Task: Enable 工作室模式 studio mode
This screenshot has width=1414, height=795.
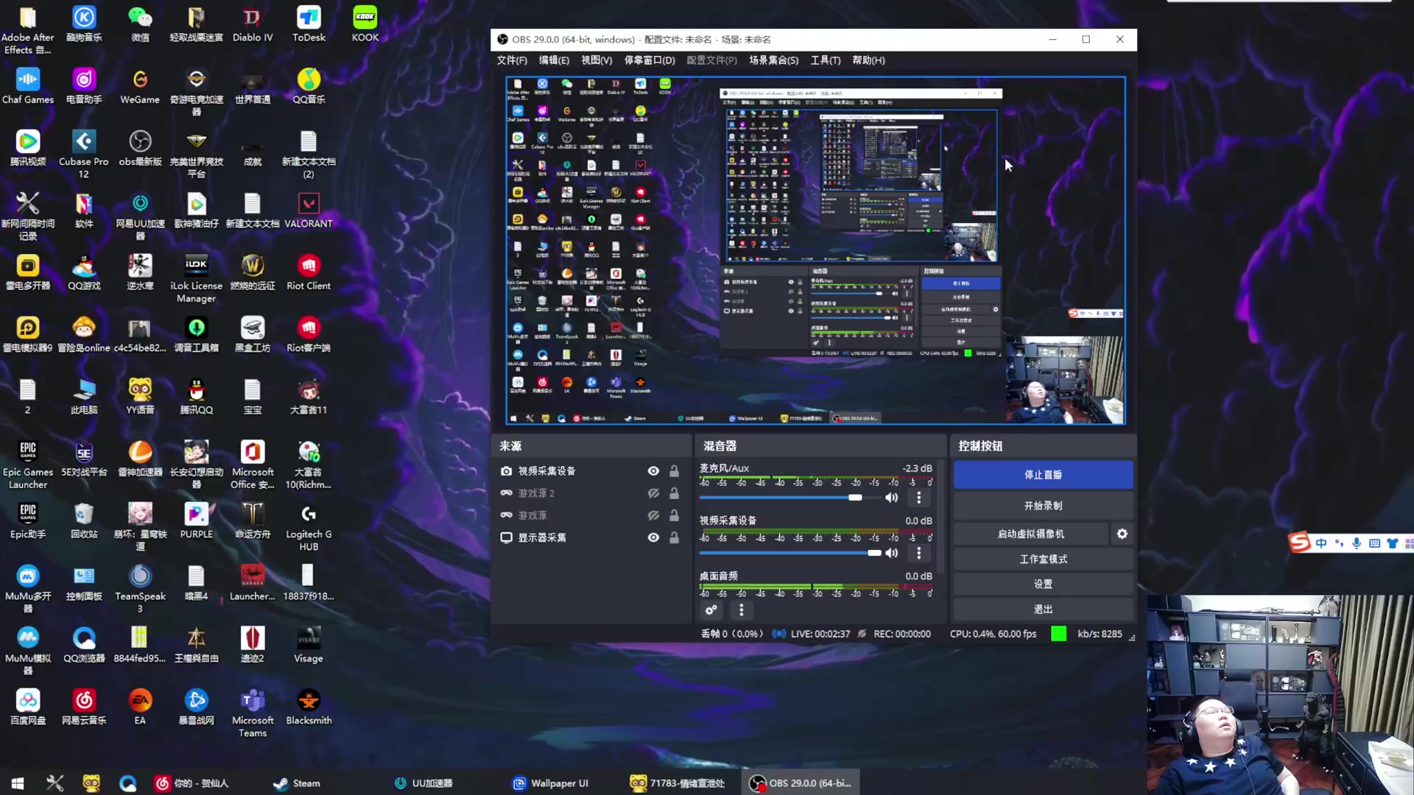Action: pyautogui.click(x=1043, y=559)
